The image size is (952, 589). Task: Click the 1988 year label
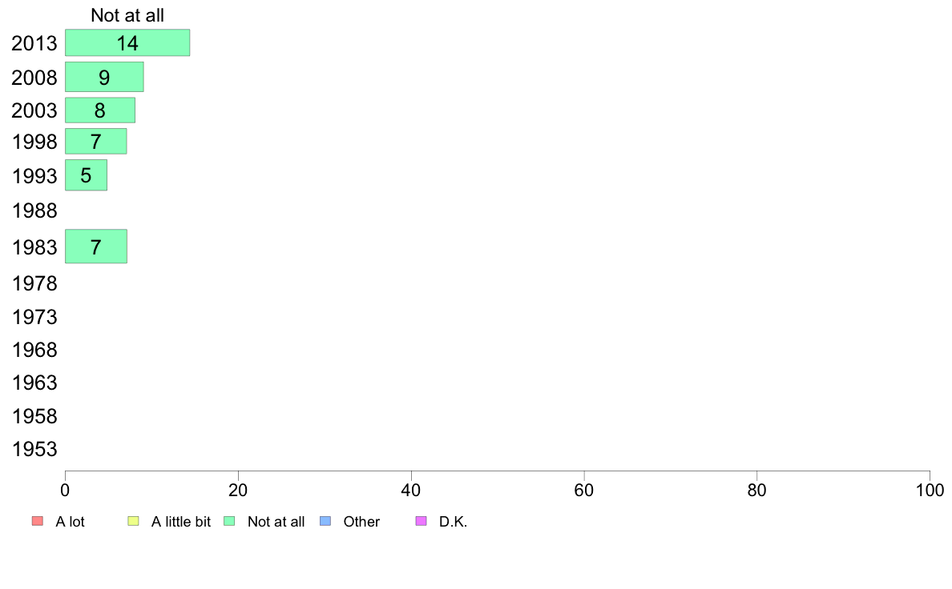(x=34, y=211)
